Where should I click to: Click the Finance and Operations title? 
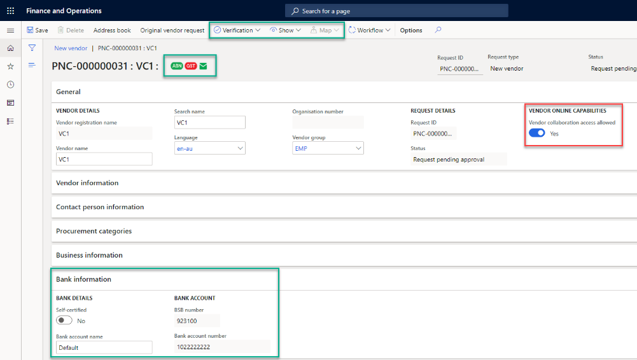tap(64, 11)
